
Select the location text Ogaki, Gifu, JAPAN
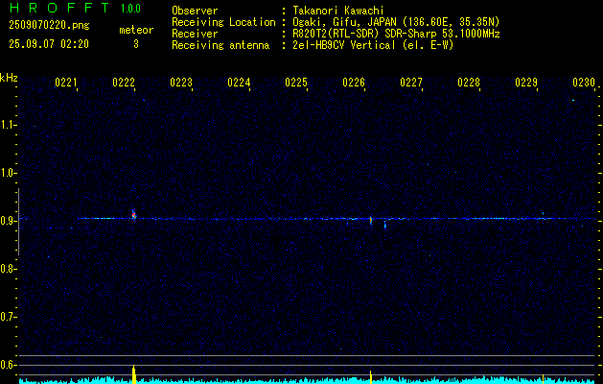(x=344, y=22)
